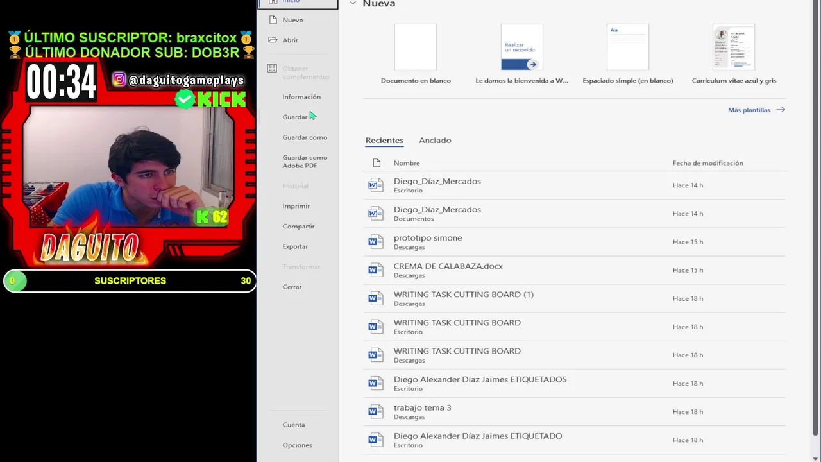Open prototipo simone from recent list
Viewport: 821px width, 462px height.
pos(575,242)
